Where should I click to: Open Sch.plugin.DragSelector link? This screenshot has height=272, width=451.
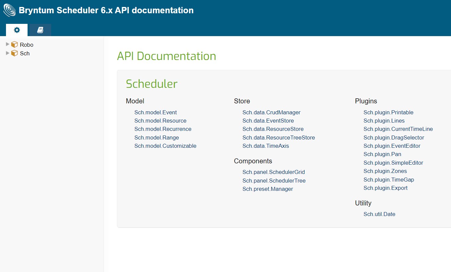[x=394, y=137]
